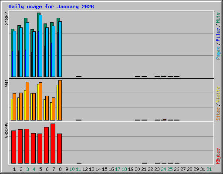Click the red KBytes bar for day 4
Image resolution: width=223 pixels, height=174 pixels.
tap(33, 148)
